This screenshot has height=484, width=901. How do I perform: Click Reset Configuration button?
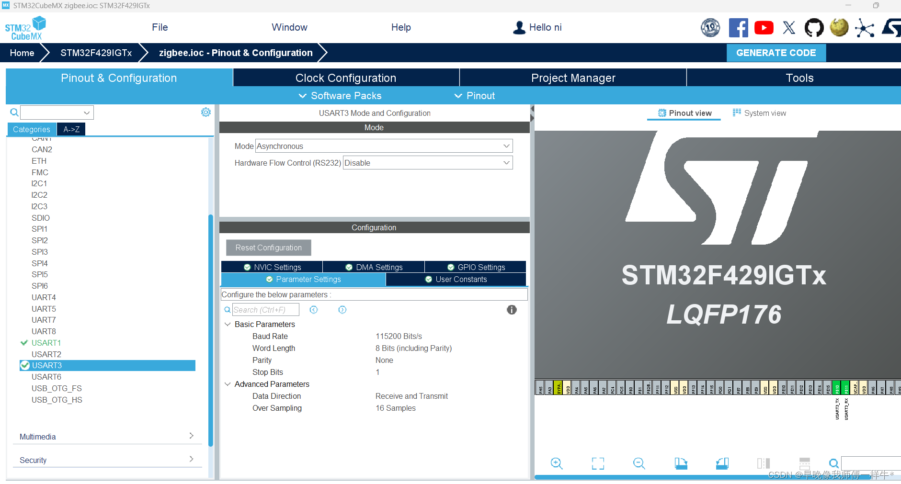pos(269,248)
